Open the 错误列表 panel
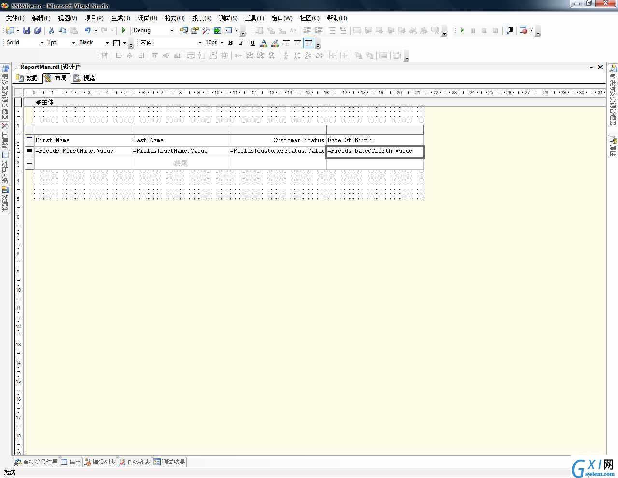618x478 pixels. click(99, 462)
